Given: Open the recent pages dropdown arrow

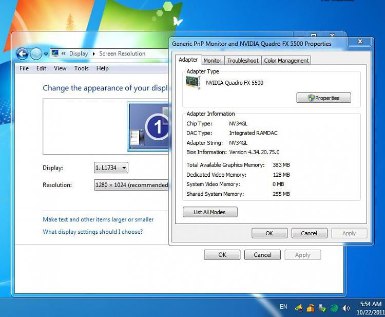Looking at the screenshot, I should (46, 54).
